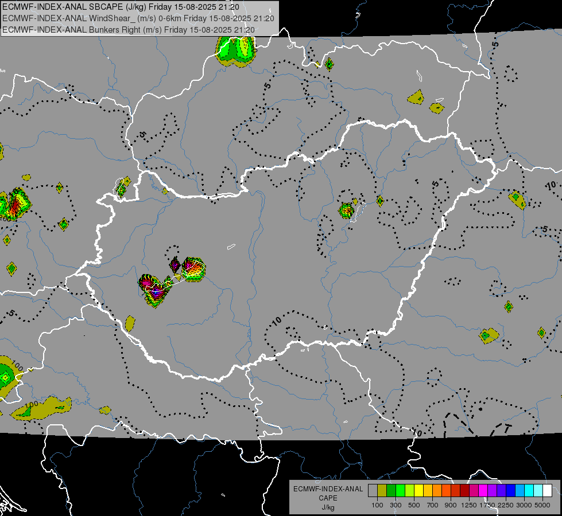Click the legend scale value 3000
Viewport: 562px width, 516px height.
coord(524,505)
